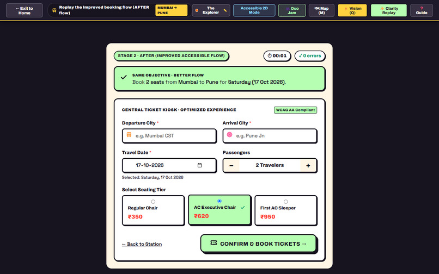This screenshot has height=274, width=439.
Task: Click the 0 errors counter badge
Action: coord(310,55)
